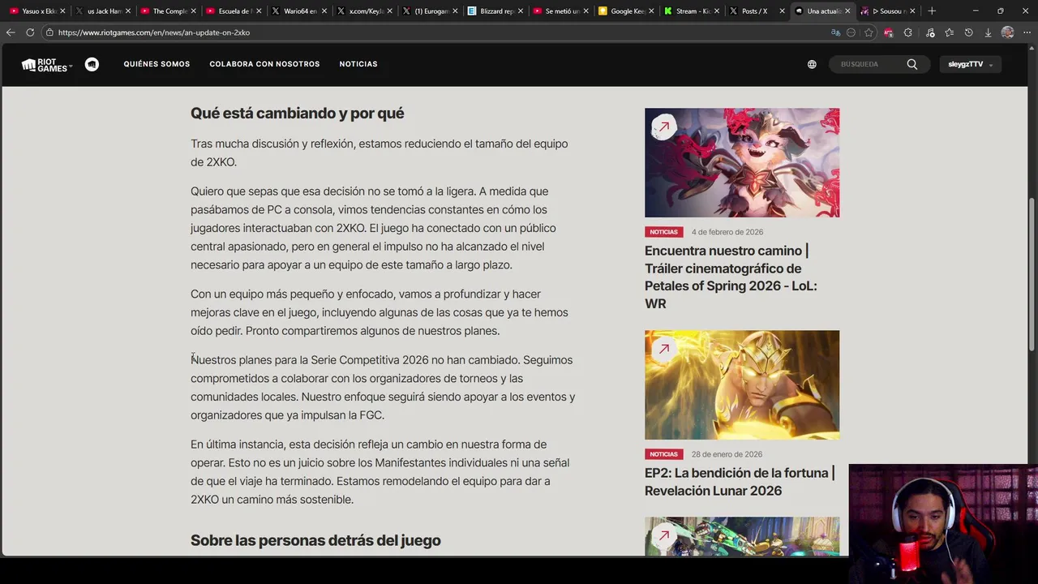The height and width of the screenshot is (584, 1038).
Task: Open the Extensions puzzle-piece icon
Action: pyautogui.click(x=908, y=32)
